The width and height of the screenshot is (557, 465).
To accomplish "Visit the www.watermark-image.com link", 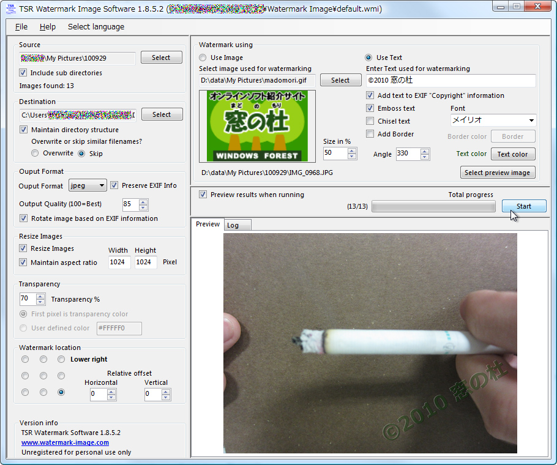I will (x=65, y=442).
